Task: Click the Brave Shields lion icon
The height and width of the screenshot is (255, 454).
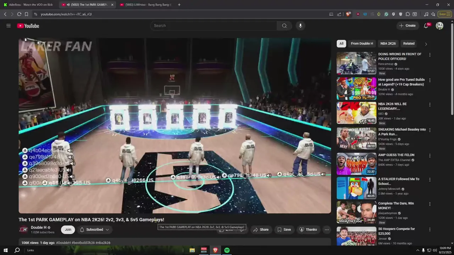Action: pos(348,14)
